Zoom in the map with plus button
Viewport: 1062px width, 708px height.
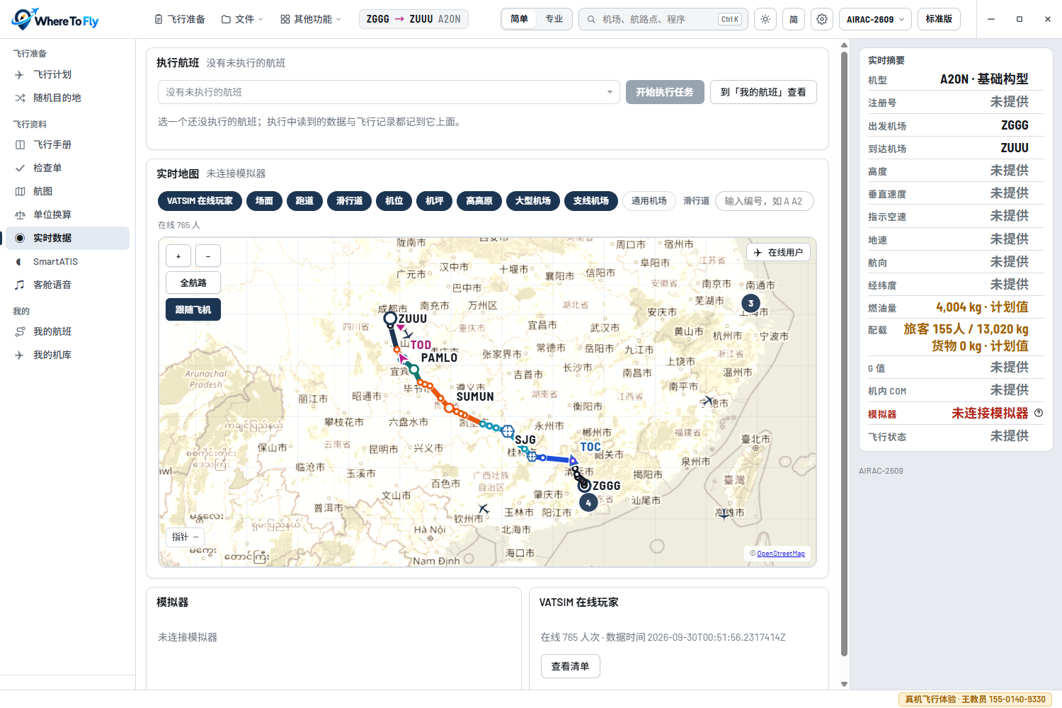point(178,256)
